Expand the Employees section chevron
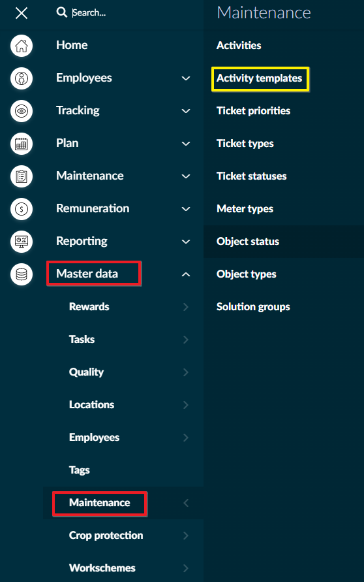This screenshot has height=582, width=364. click(x=186, y=78)
